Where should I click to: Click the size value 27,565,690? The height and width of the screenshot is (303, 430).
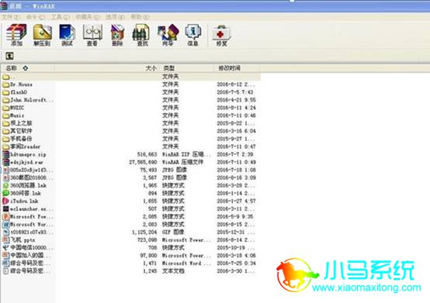coord(143,162)
